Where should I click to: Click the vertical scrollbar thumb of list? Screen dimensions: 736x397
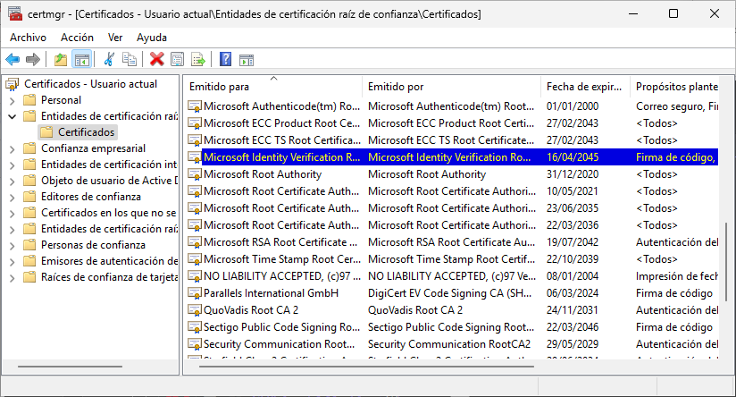(x=726, y=262)
